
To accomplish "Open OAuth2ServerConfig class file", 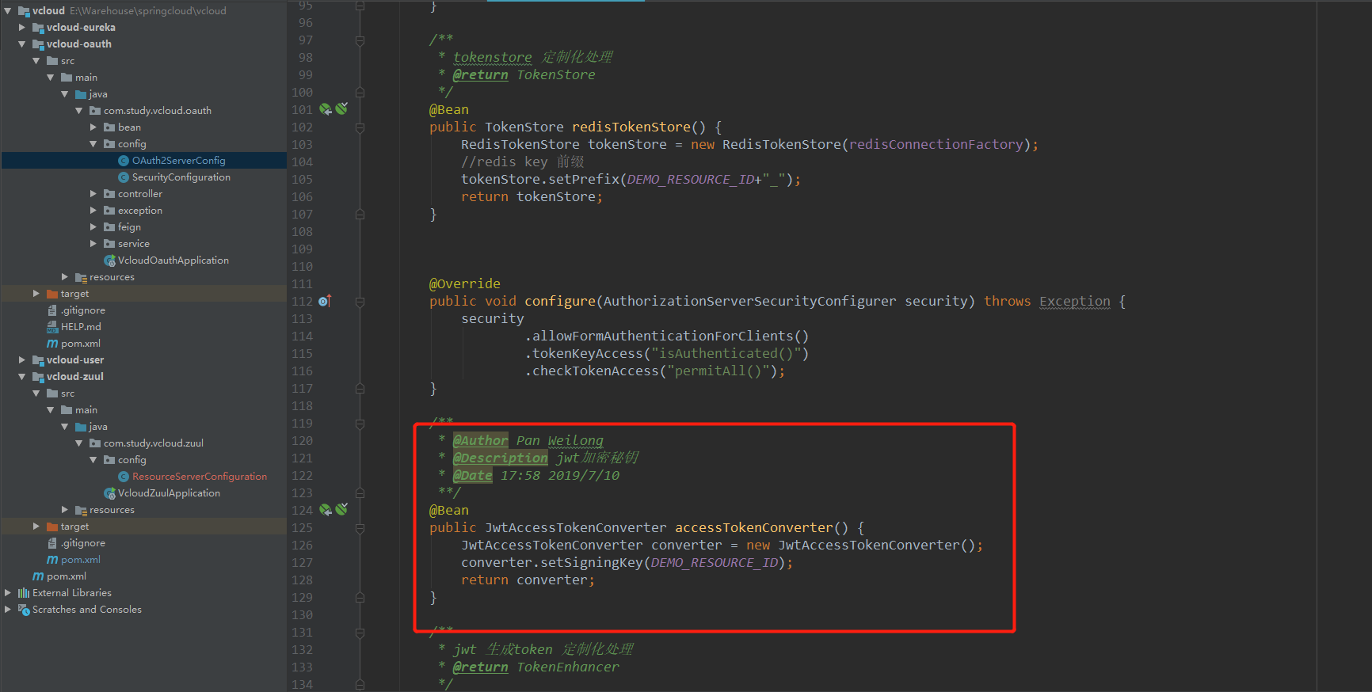I will pyautogui.click(x=178, y=161).
